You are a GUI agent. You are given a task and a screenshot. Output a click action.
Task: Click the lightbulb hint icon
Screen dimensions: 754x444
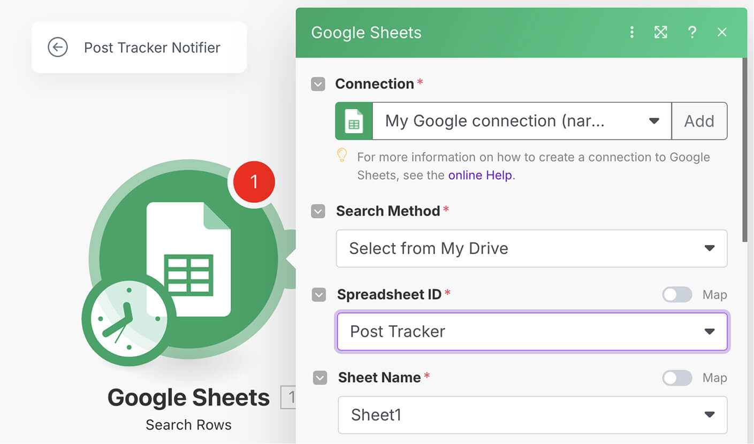point(342,156)
